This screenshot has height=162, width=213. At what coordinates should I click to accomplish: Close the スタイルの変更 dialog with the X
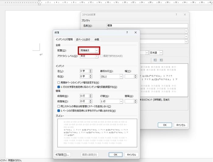185,15
